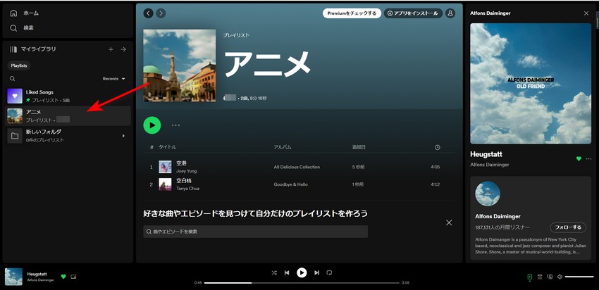Click Premiumをチェックする button

point(352,13)
